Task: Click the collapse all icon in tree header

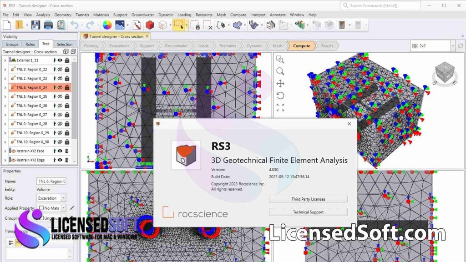Action: click(x=73, y=51)
